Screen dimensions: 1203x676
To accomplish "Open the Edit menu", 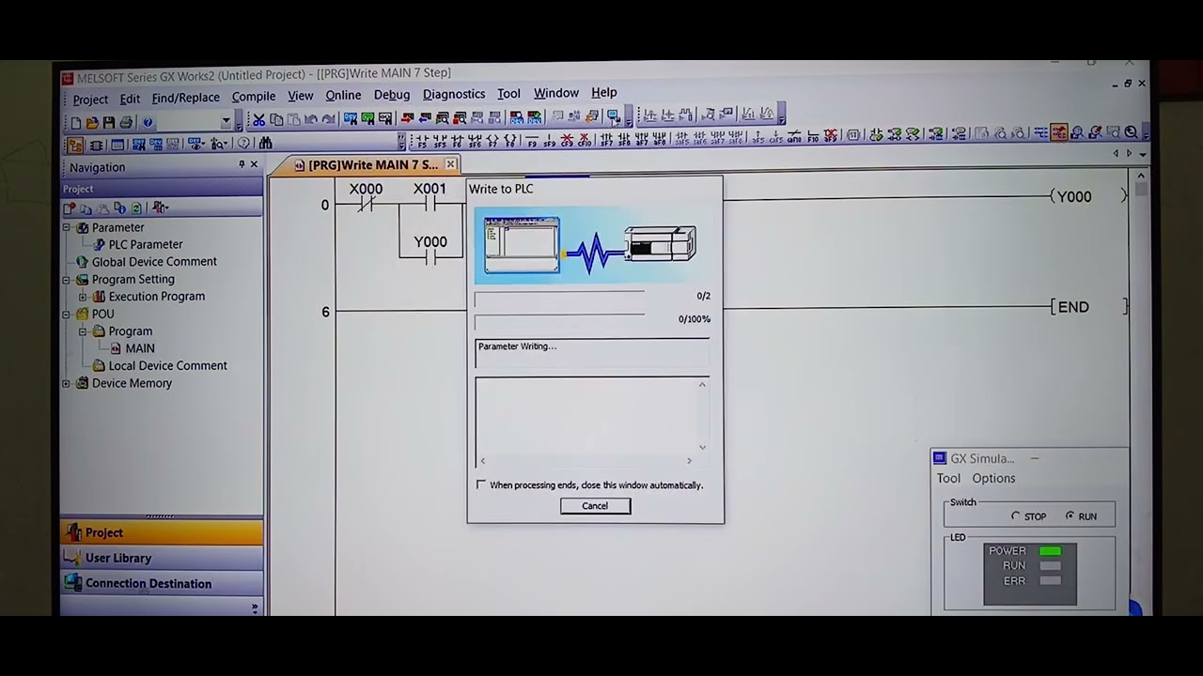I will pos(130,99).
